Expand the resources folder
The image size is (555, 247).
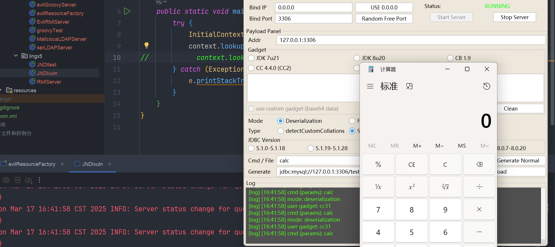1,90
